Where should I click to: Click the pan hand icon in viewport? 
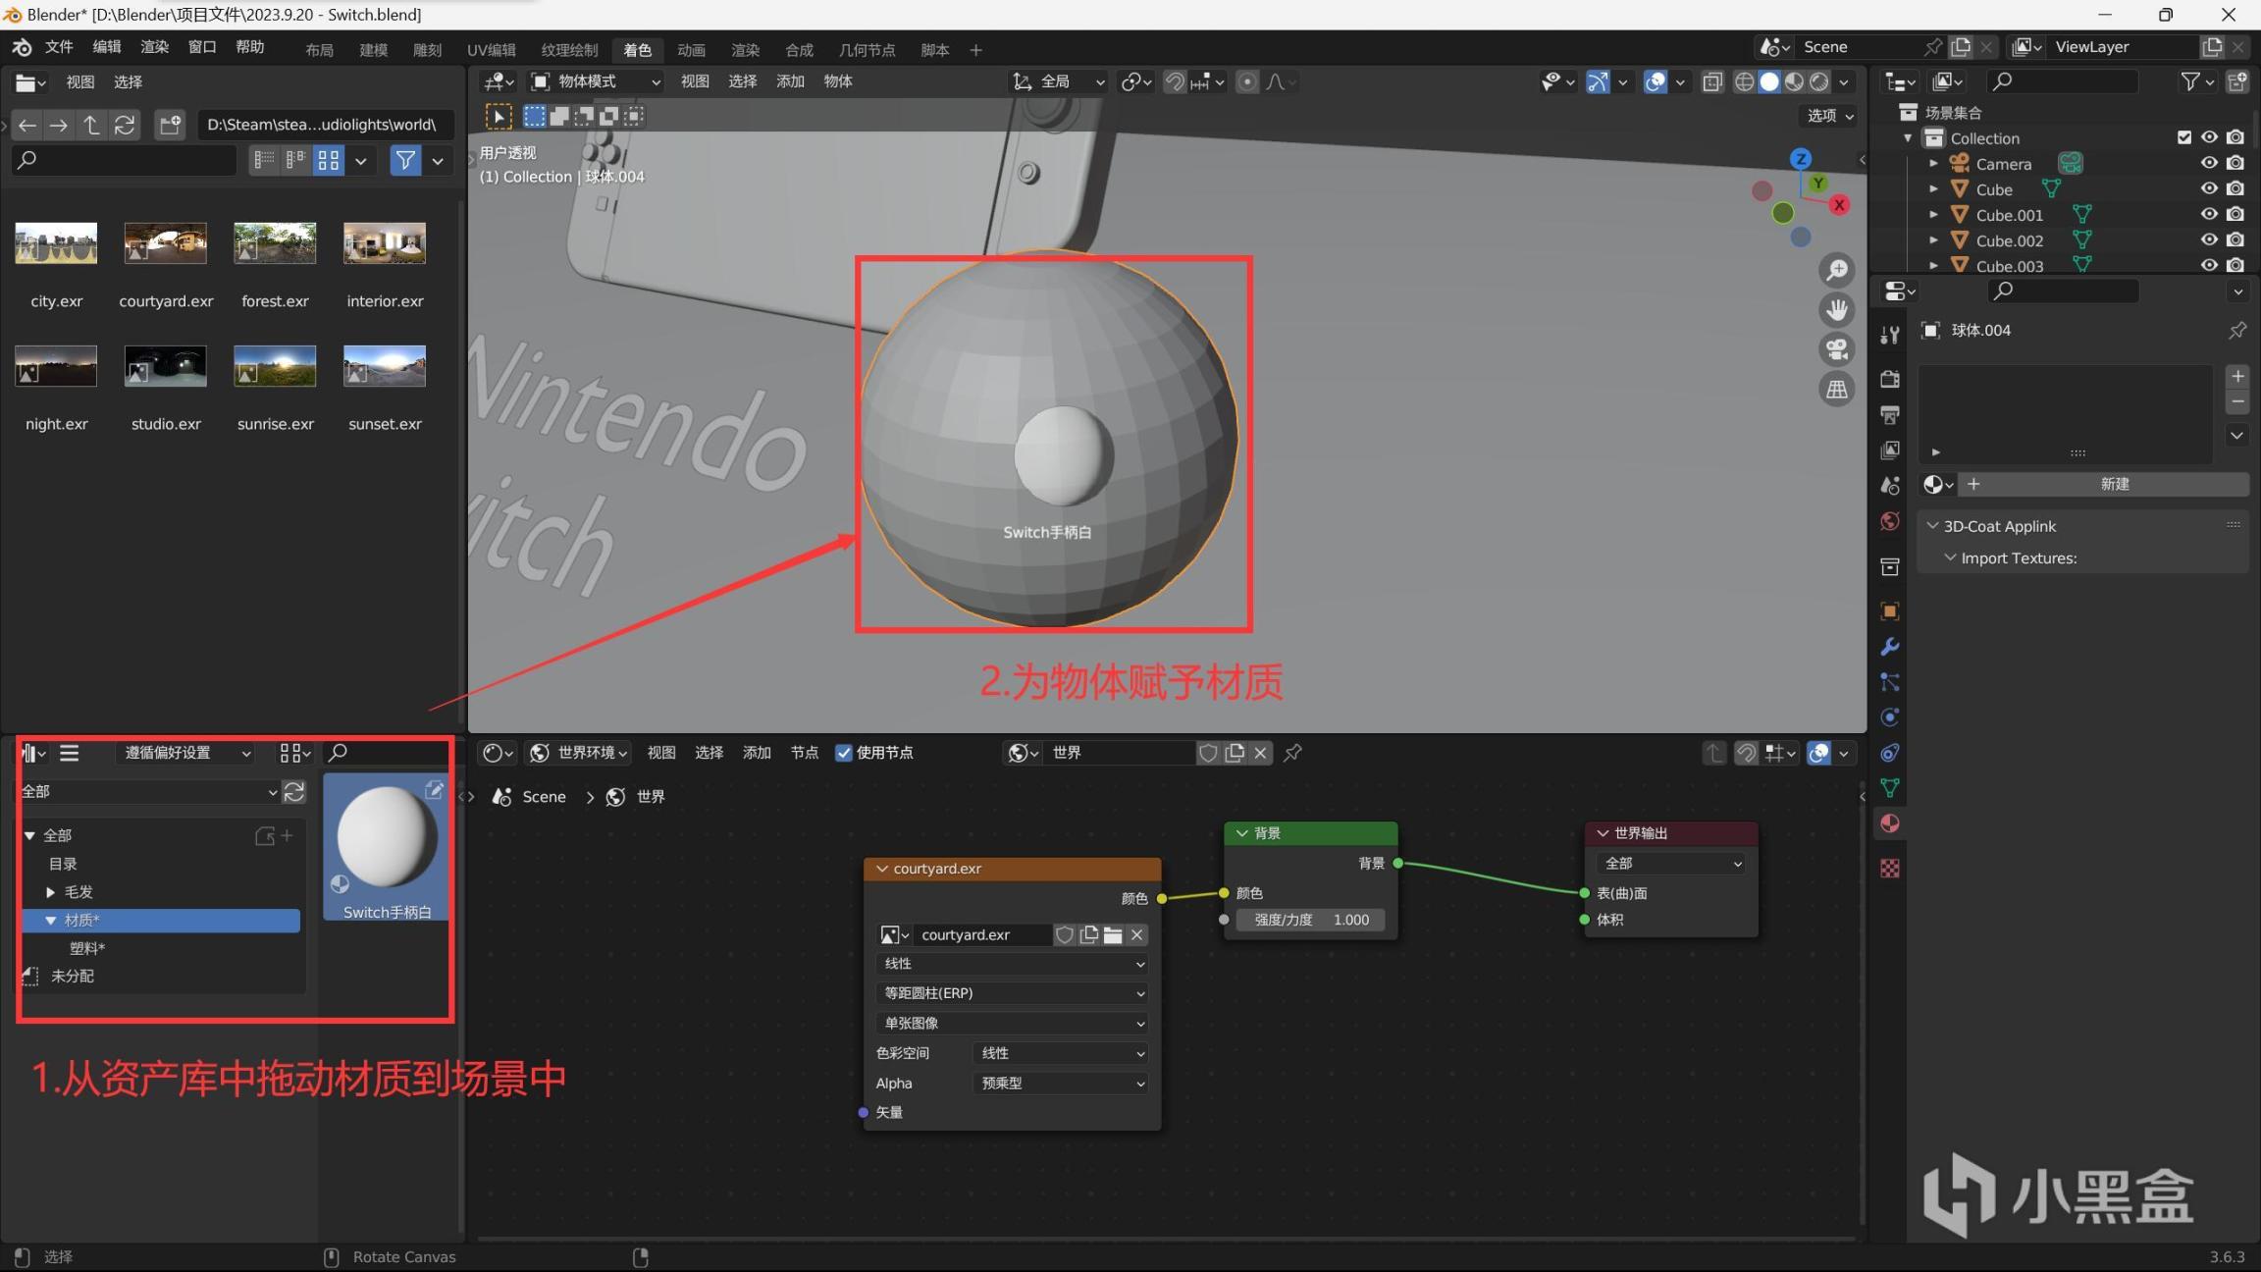[x=1836, y=310]
